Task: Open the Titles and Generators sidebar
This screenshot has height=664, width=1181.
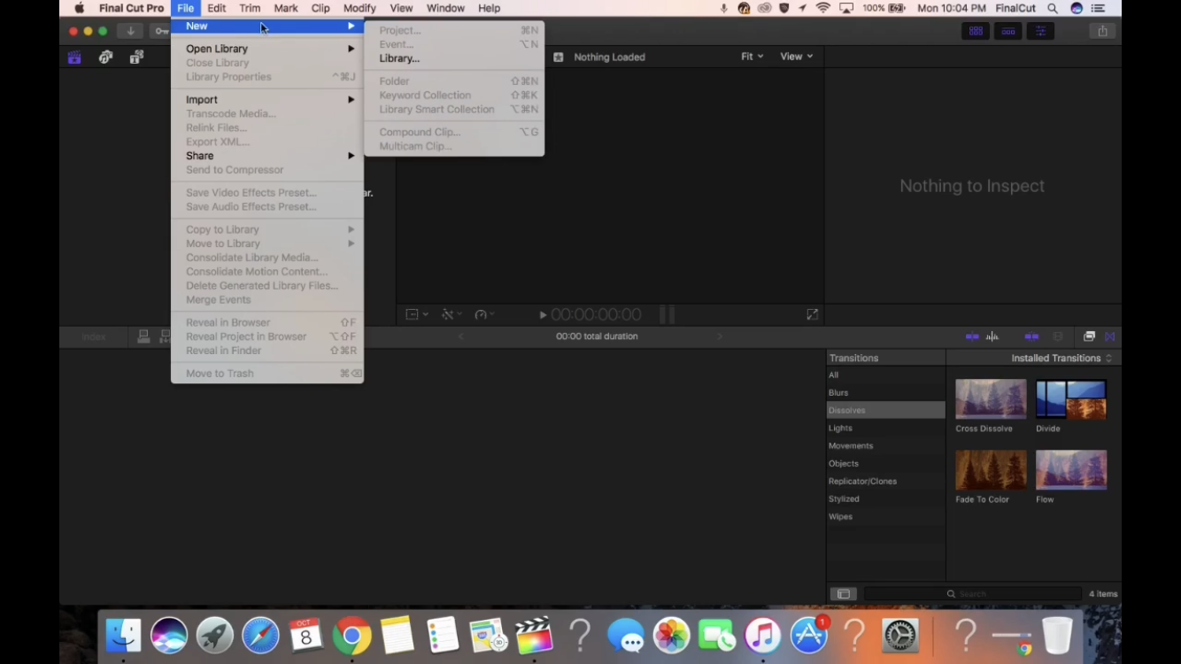Action: [x=136, y=57]
